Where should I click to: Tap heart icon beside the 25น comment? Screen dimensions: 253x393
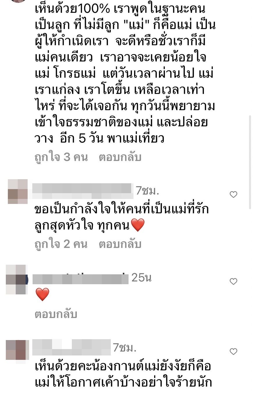(234, 281)
